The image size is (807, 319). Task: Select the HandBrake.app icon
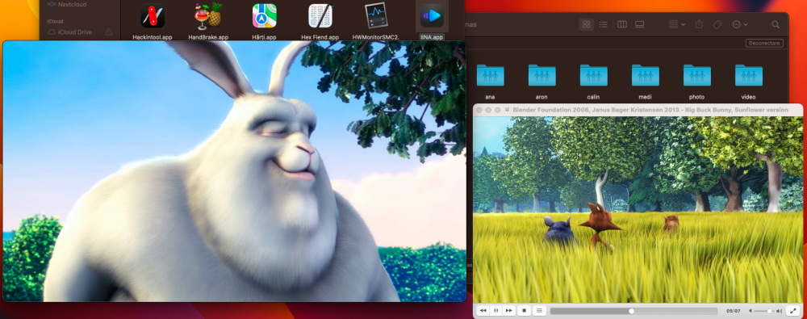[208, 16]
